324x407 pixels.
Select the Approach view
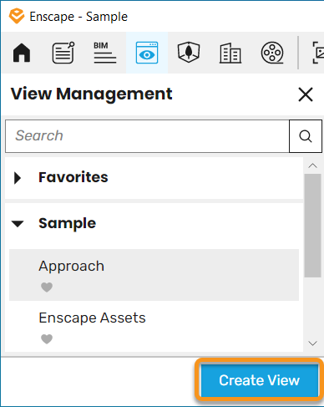pos(154,275)
